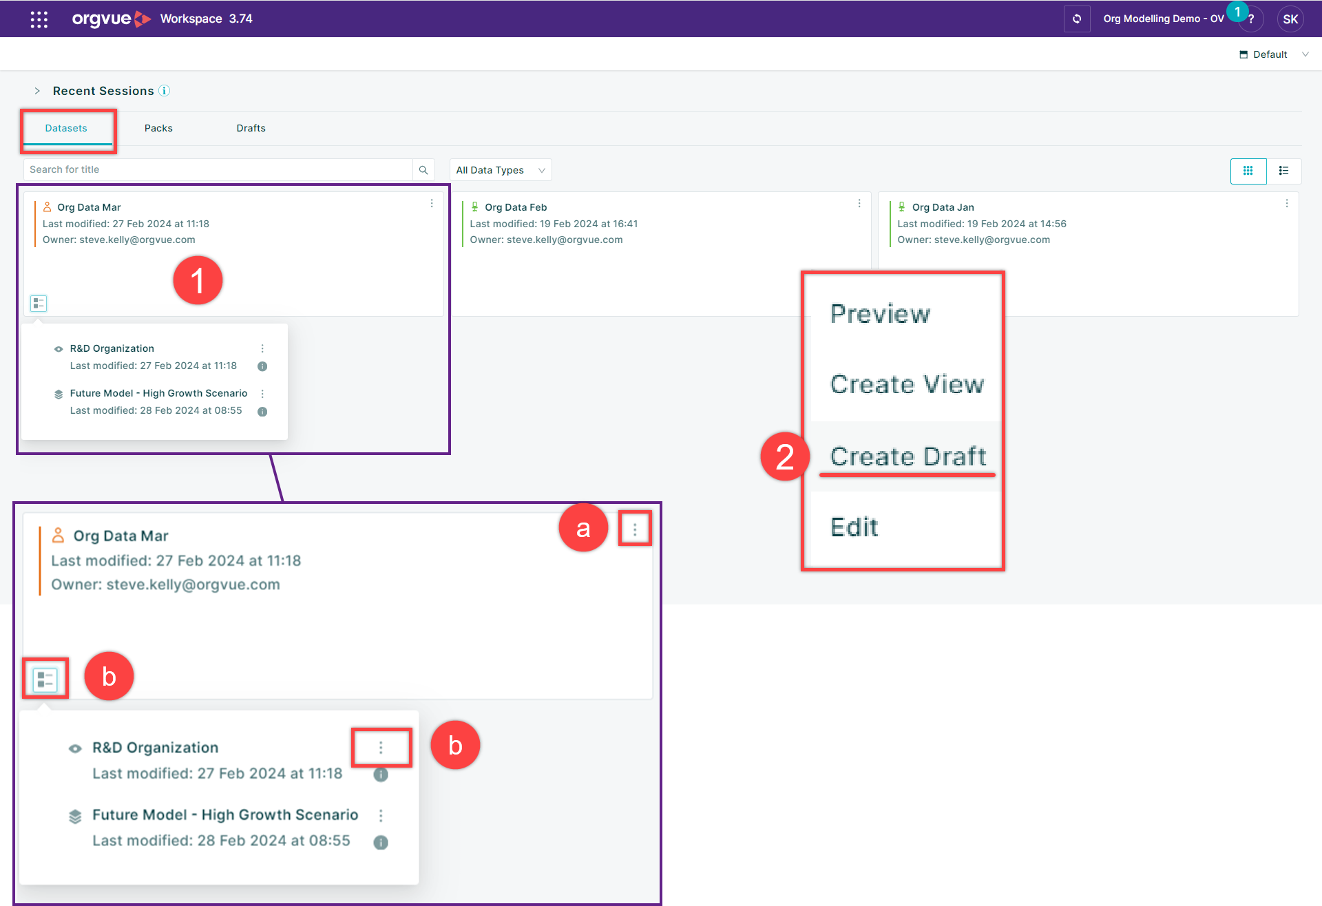The image size is (1322, 906).
Task: Click the search magnifier icon
Action: (423, 170)
